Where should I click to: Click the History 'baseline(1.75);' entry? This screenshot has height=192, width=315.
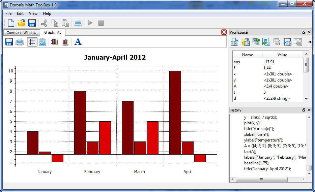(257, 163)
